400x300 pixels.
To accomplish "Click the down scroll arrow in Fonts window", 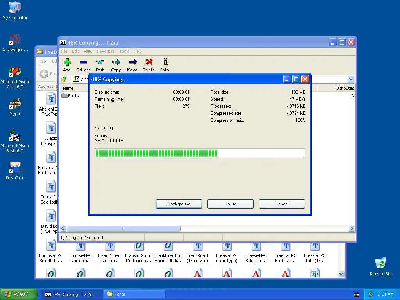I will pos(341,274).
